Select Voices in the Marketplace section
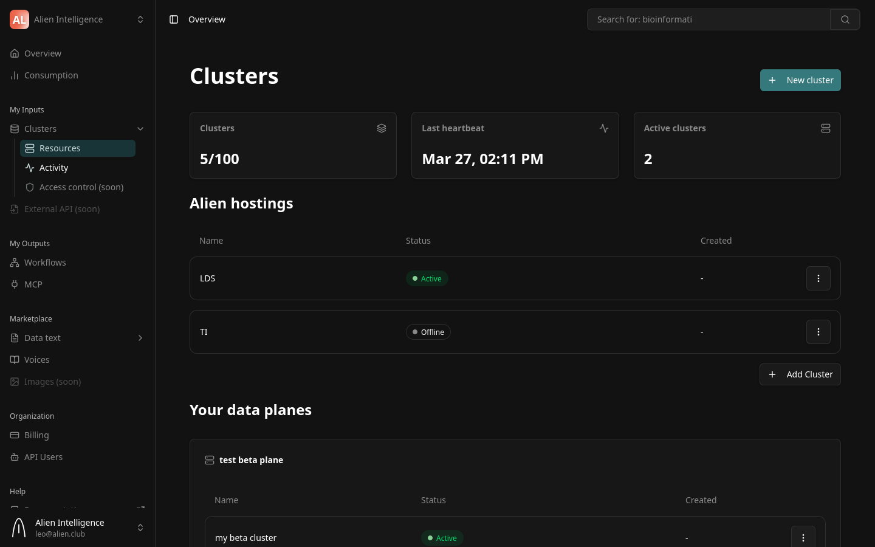 37,360
